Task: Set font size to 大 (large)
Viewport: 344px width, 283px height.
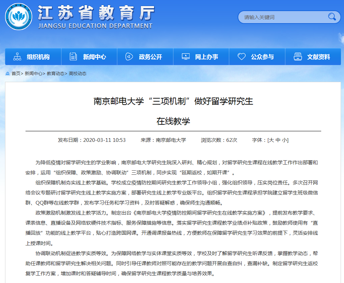Action: [x=271, y=140]
